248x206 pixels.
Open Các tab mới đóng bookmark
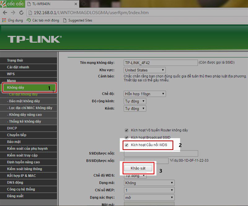click(x=43, y=20)
